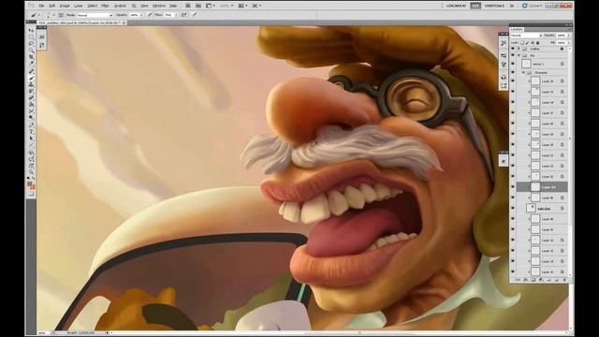599x337 pixels.
Task: Select the Rectangular Marquee tool
Action: 31,37
